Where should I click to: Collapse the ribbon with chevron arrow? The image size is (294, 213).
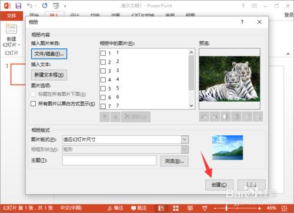click(288, 54)
